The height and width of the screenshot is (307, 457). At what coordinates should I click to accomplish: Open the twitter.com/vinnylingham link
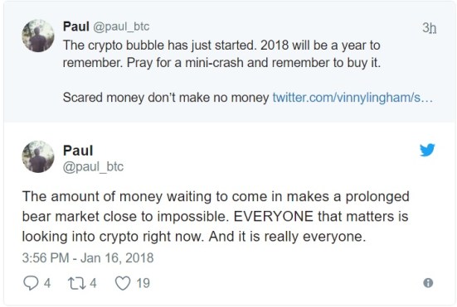pos(352,98)
